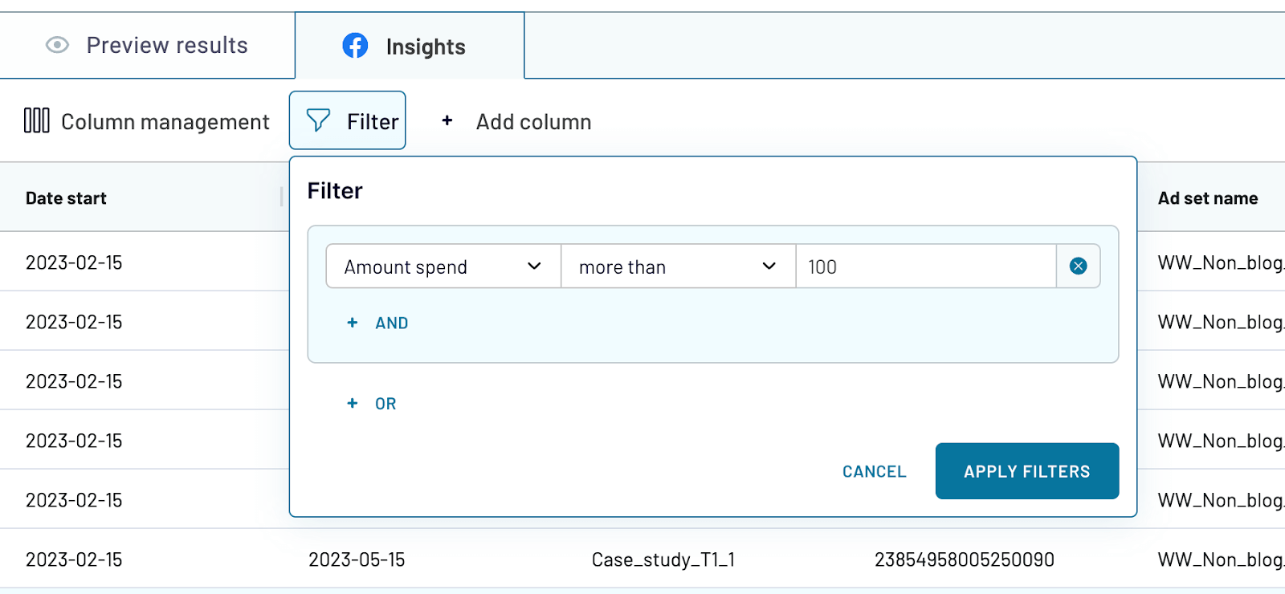Screen dimensions: 1285x594
Task: Cancel the filter dialog
Action: (874, 472)
